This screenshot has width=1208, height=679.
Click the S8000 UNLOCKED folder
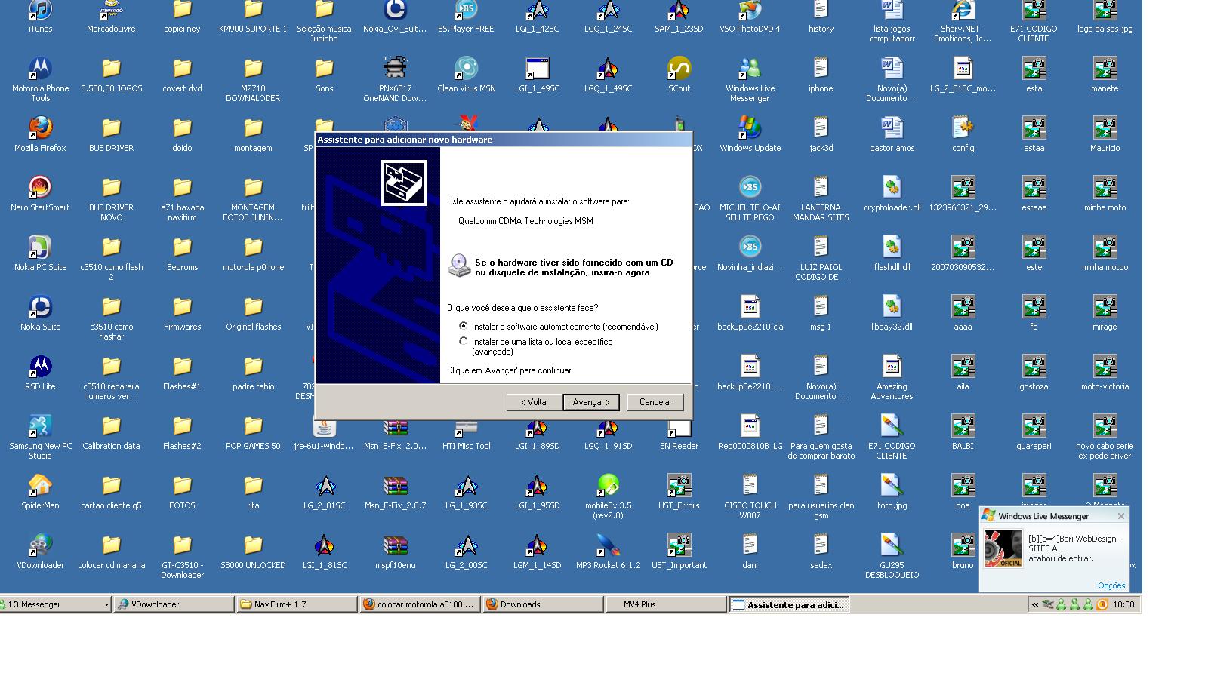253,546
